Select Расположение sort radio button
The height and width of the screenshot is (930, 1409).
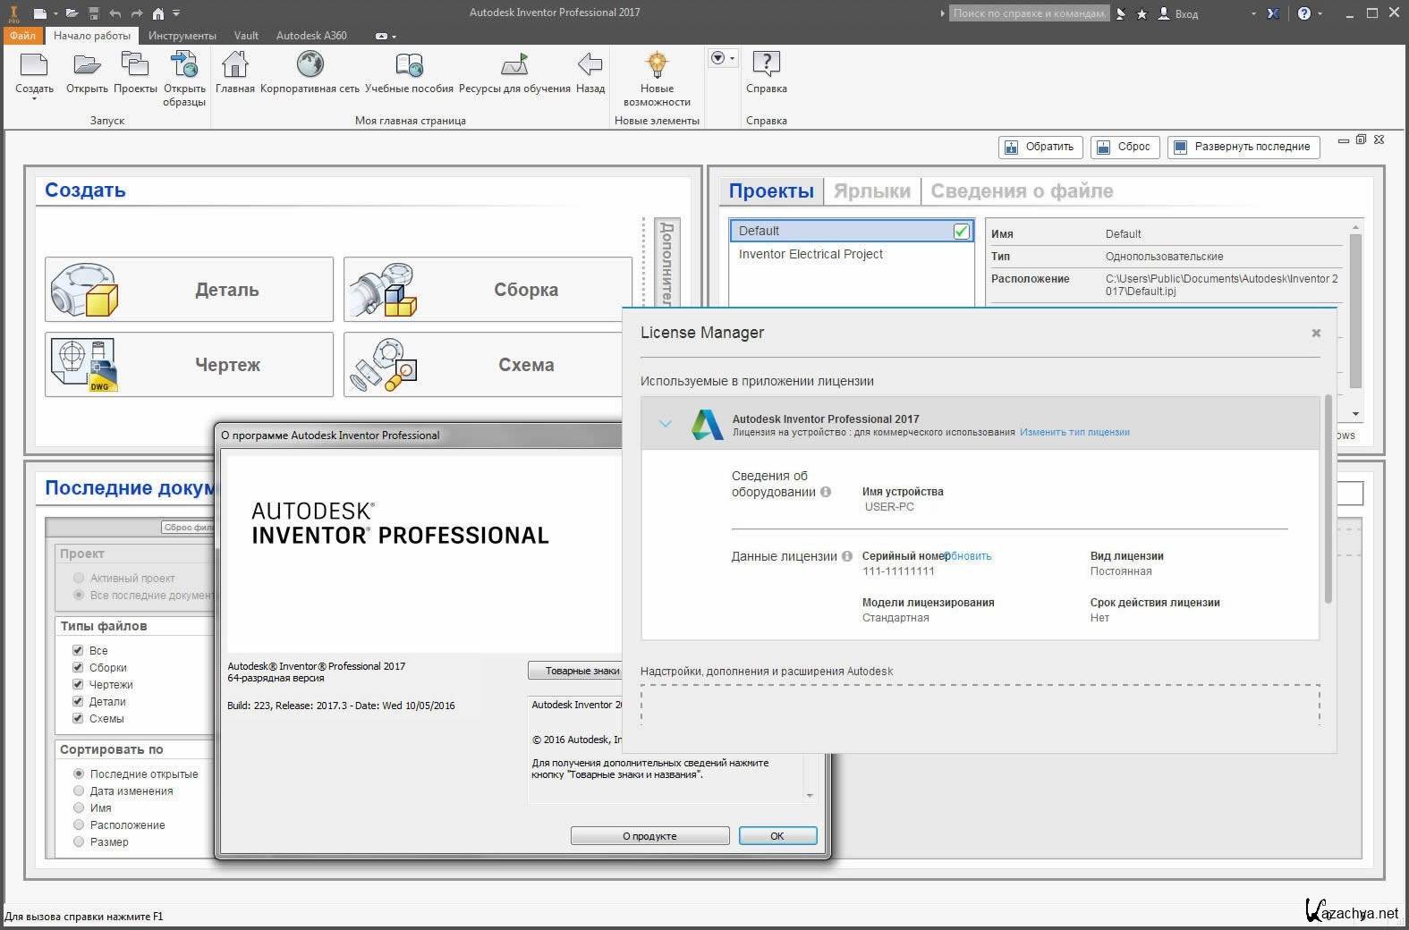point(79,824)
